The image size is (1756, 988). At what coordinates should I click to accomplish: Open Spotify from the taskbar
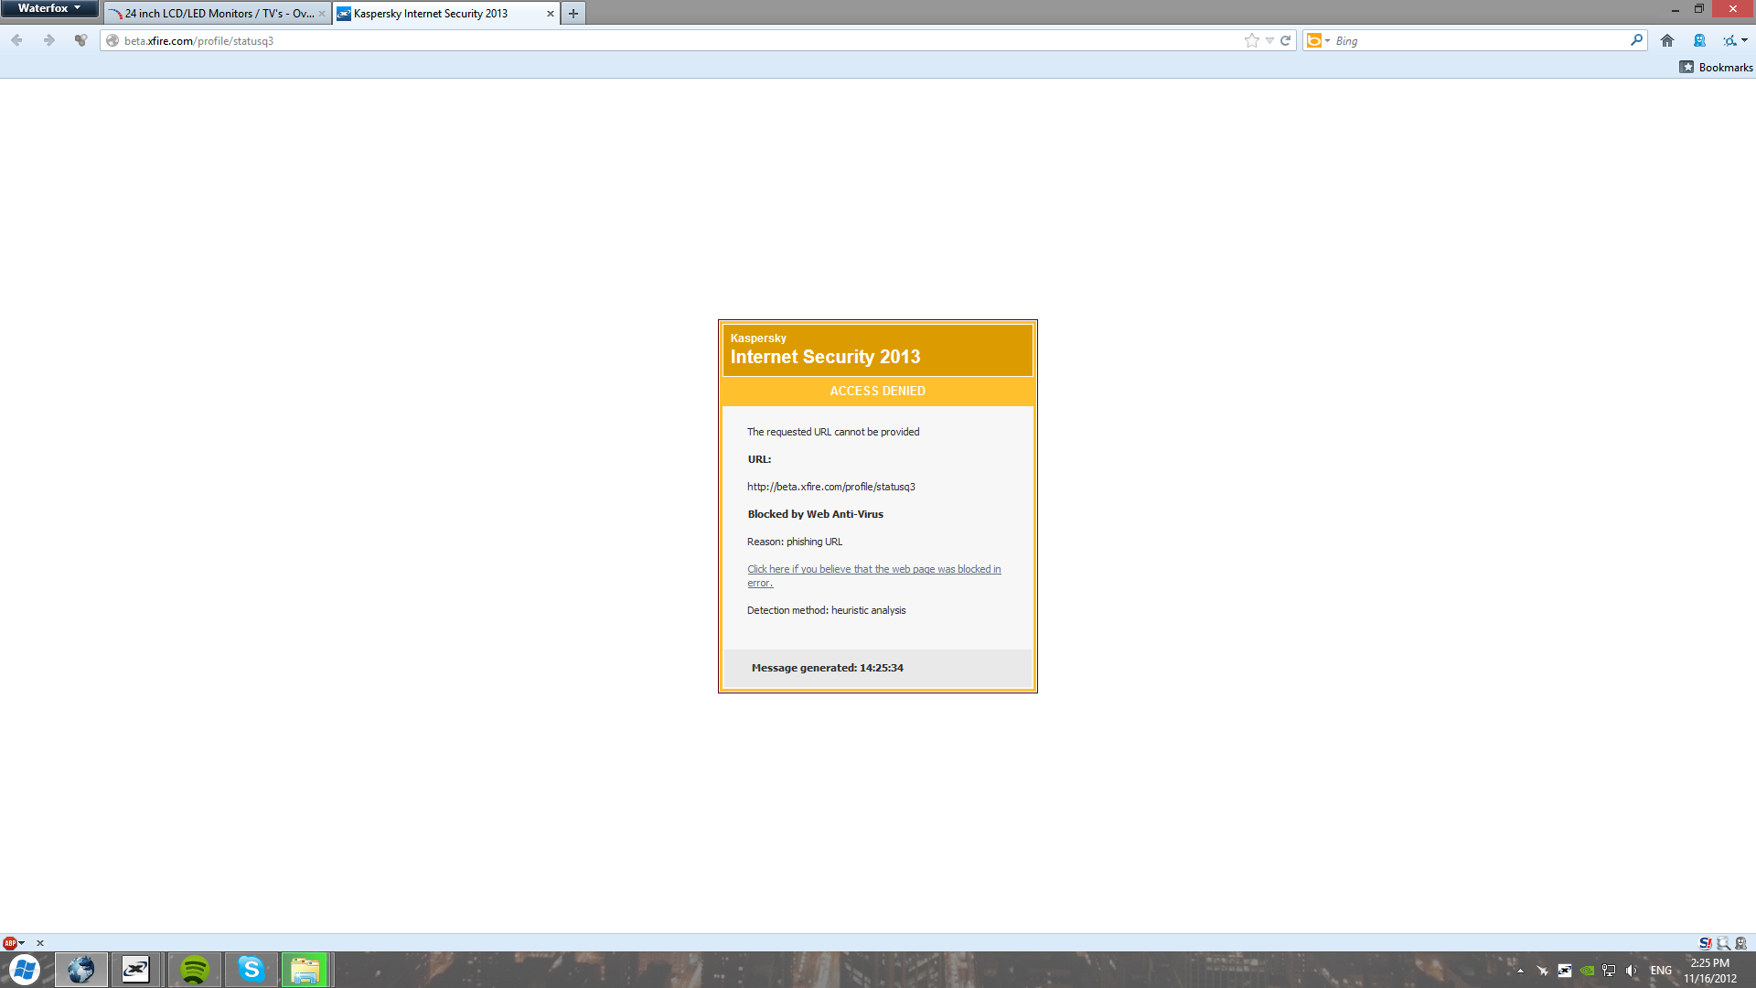tap(194, 970)
